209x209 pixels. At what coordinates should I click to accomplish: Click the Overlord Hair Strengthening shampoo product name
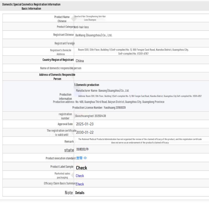[x=90, y=18]
